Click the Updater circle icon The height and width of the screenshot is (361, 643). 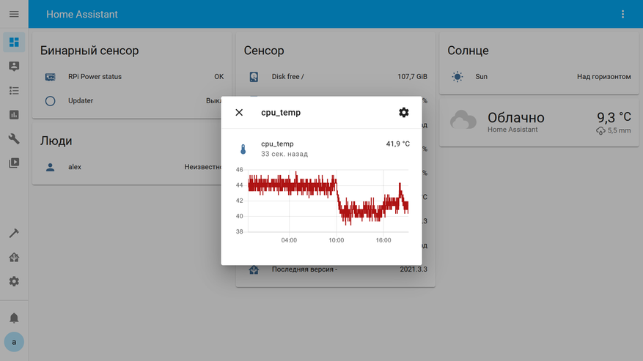pos(50,101)
